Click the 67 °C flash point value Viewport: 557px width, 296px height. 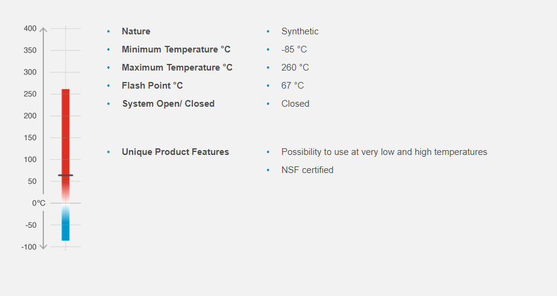click(x=292, y=86)
